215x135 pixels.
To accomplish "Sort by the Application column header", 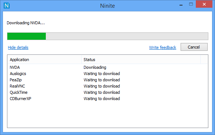I will coord(45,60).
